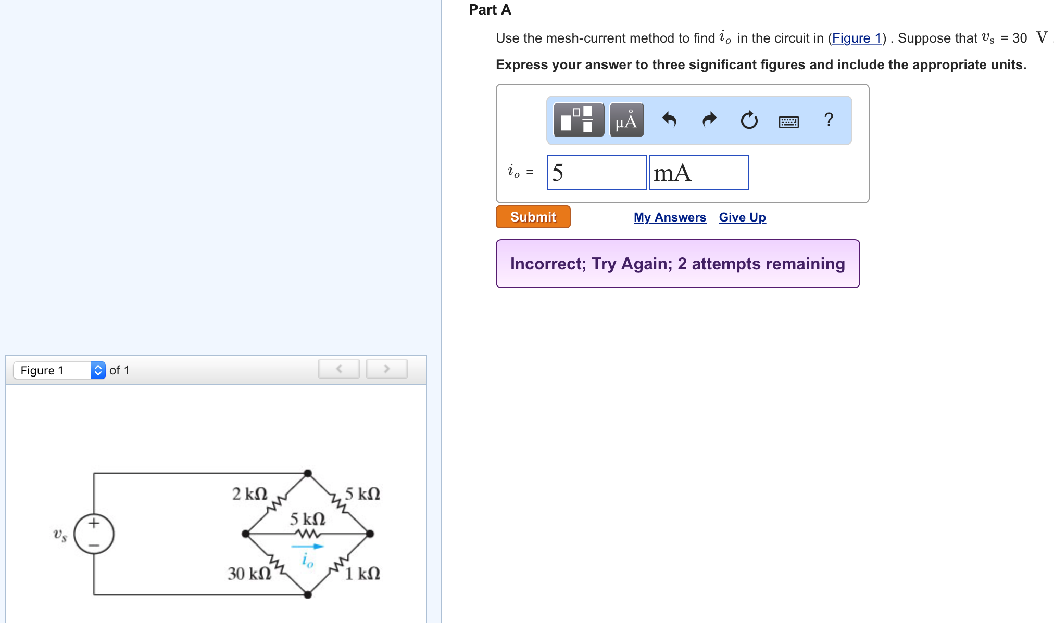Click the answer value field containing 5
The height and width of the screenshot is (623, 1054).
click(x=597, y=173)
